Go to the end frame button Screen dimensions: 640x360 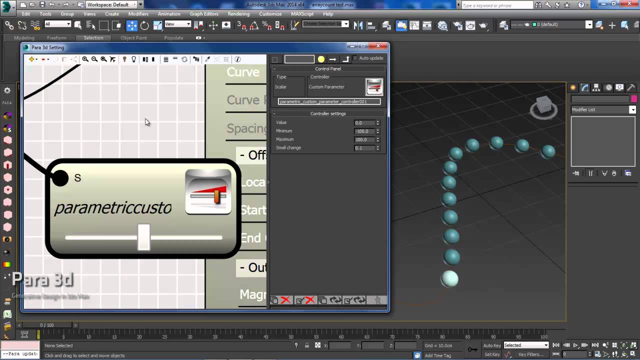click(x=594, y=345)
